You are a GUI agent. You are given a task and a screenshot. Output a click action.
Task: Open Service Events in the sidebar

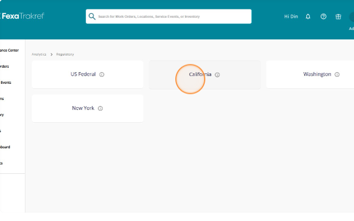tap(6, 83)
